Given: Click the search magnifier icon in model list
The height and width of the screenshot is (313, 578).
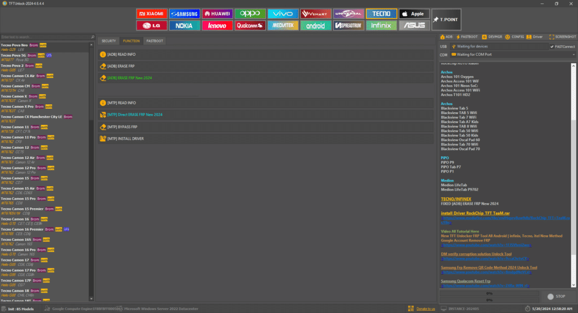Looking at the screenshot, I should click(93, 37).
